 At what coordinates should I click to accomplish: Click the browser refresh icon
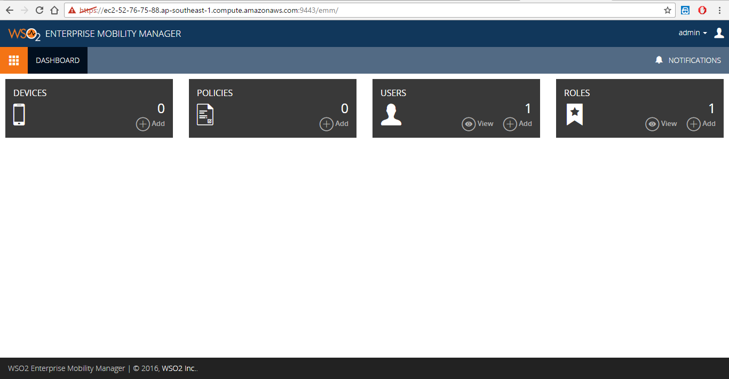[x=38, y=10]
